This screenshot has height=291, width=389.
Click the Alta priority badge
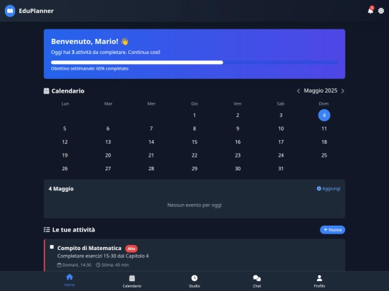[x=131, y=249]
